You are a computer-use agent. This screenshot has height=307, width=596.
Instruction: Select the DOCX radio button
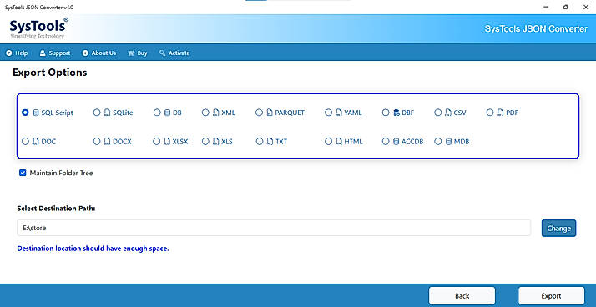[x=97, y=142]
